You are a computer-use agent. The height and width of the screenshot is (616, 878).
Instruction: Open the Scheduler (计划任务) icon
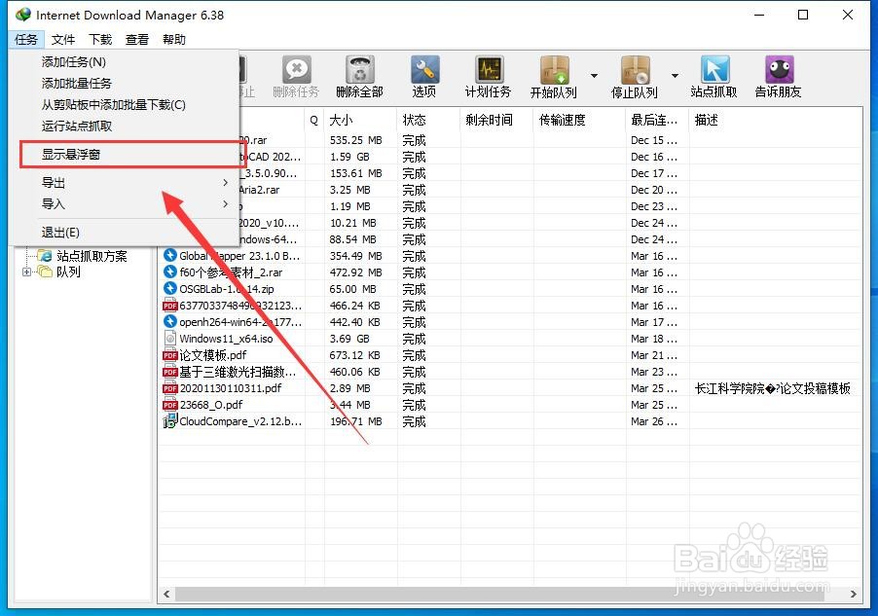point(489,77)
